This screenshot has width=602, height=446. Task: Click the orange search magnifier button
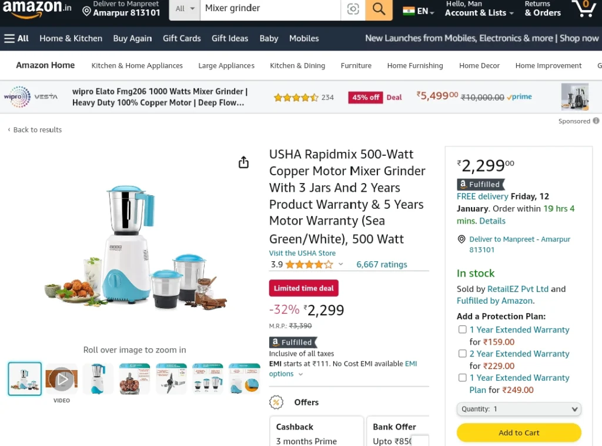coord(379,9)
